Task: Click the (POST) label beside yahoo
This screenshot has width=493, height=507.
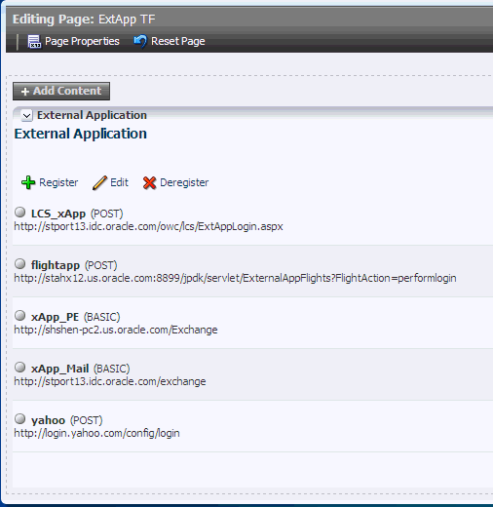Action: click(87, 420)
